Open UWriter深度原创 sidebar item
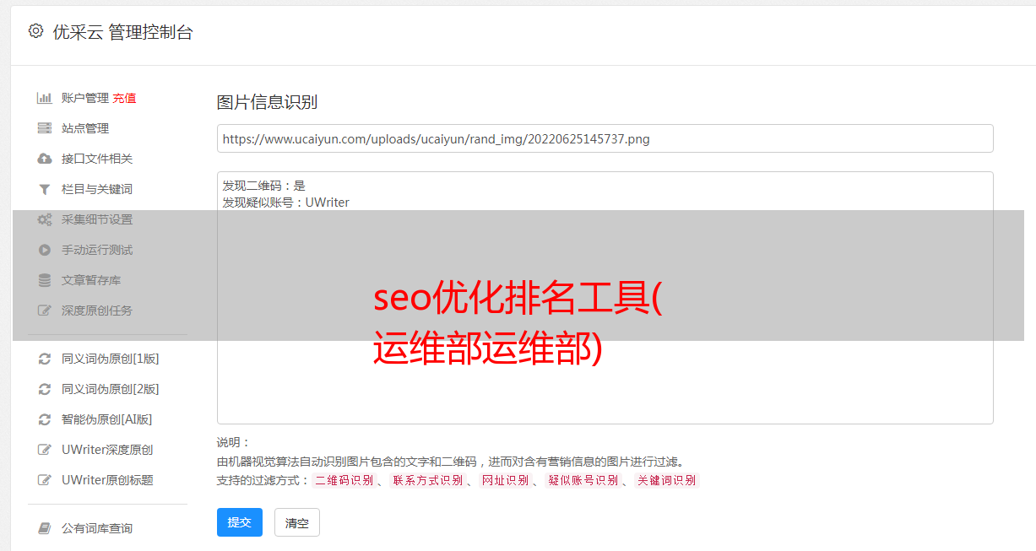The image size is (1036, 551). pyautogui.click(x=107, y=450)
